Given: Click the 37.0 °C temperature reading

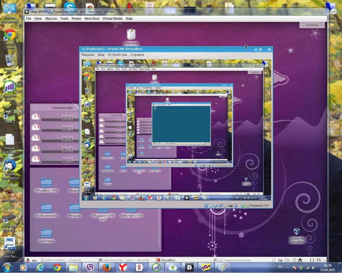Looking at the screenshot, I should (x=67, y=117).
